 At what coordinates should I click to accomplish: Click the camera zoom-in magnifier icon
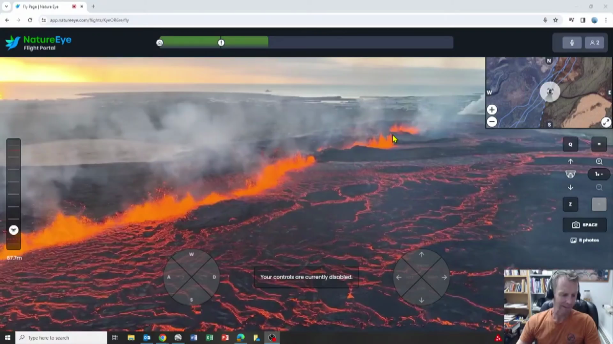tap(599, 161)
